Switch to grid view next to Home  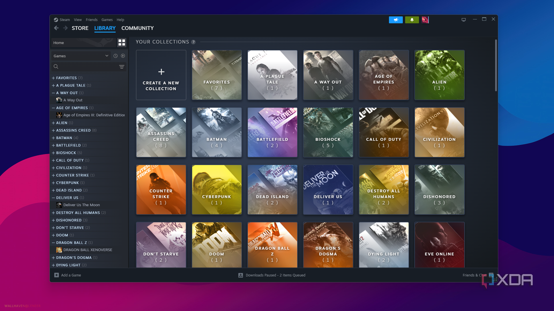click(x=122, y=43)
